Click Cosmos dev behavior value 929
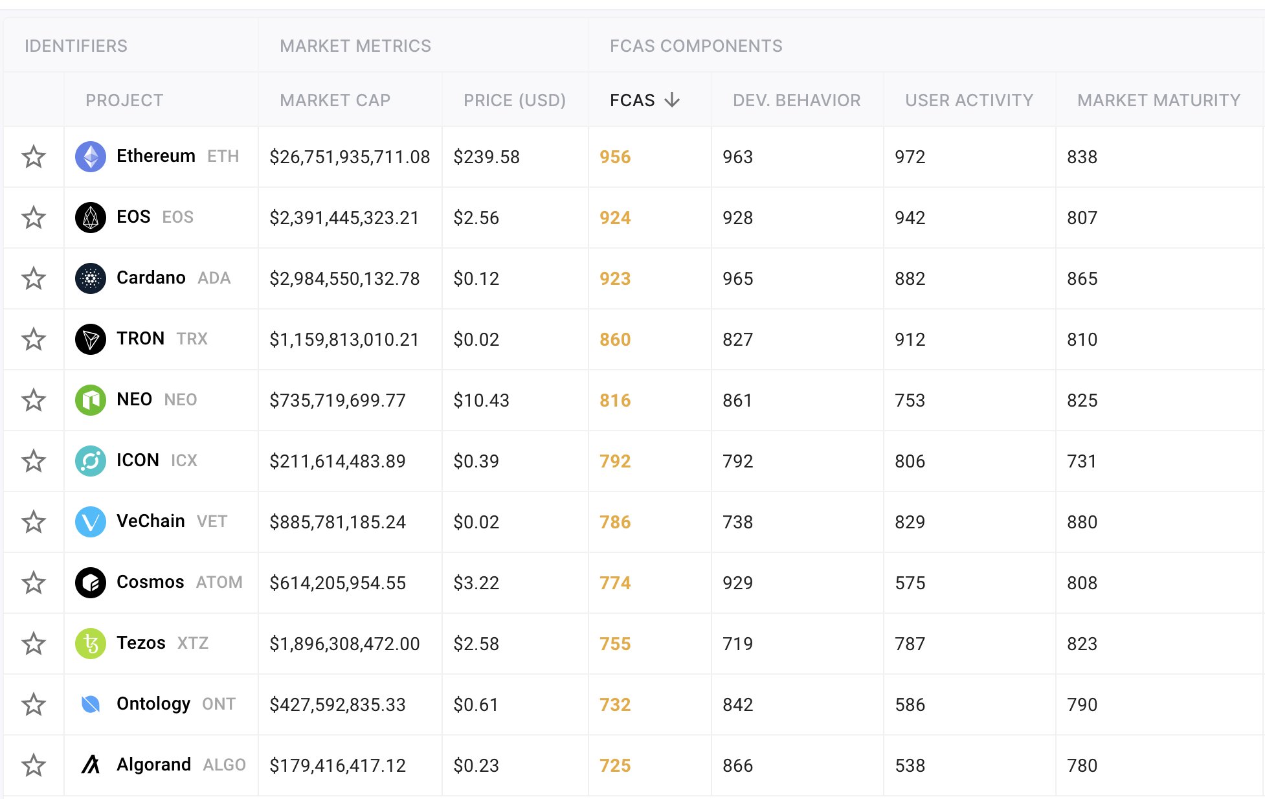1265x799 pixels. click(738, 583)
